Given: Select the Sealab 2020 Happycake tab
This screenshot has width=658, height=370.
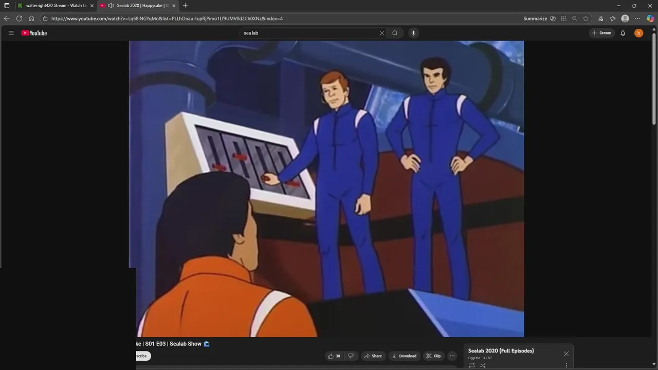Looking at the screenshot, I should (x=139, y=5).
